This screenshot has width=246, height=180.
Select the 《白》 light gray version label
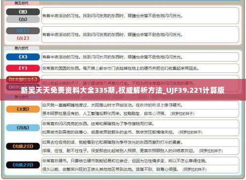23,19
